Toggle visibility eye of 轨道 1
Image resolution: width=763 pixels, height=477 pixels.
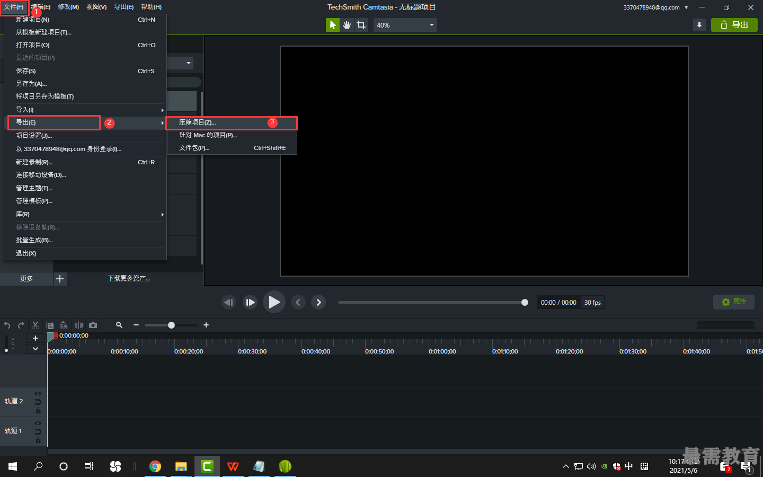point(38,423)
